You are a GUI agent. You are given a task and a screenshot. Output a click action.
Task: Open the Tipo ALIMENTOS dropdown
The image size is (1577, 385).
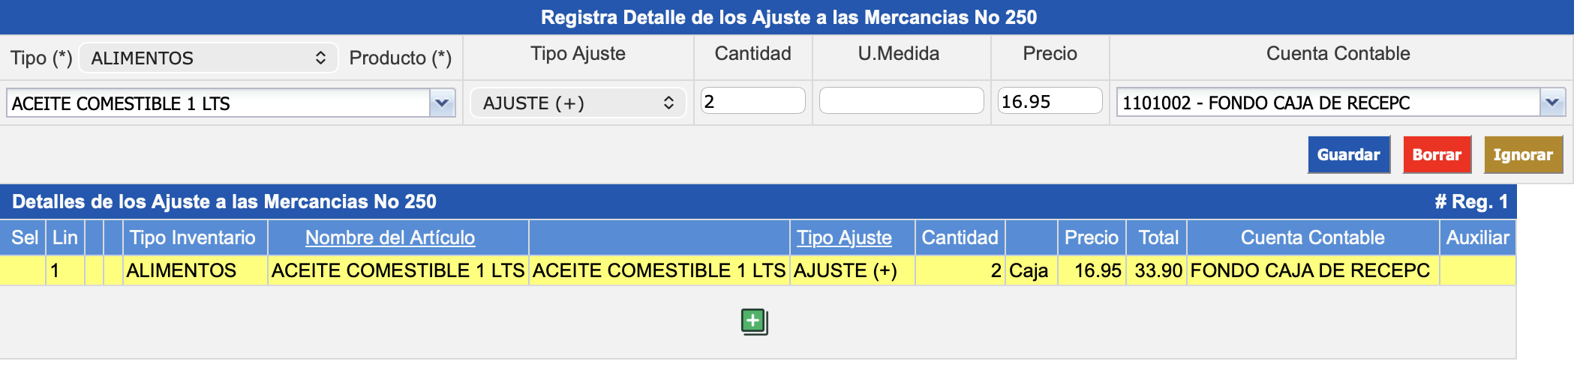pos(208,58)
